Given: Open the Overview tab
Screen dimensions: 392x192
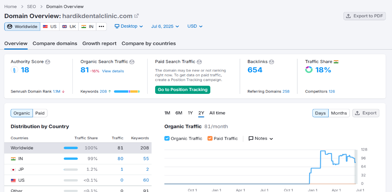Looking at the screenshot, I should coord(16,44).
